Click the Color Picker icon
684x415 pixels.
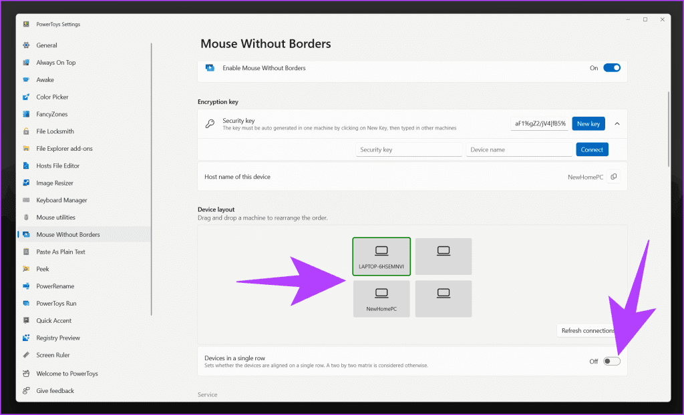tap(26, 97)
